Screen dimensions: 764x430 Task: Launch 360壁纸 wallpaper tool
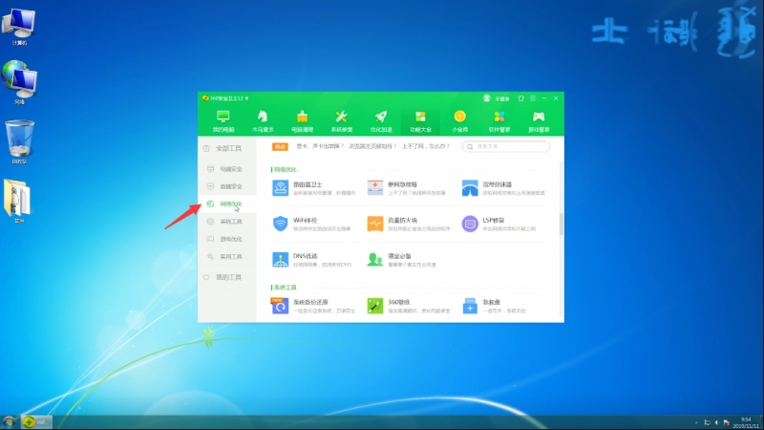point(409,306)
